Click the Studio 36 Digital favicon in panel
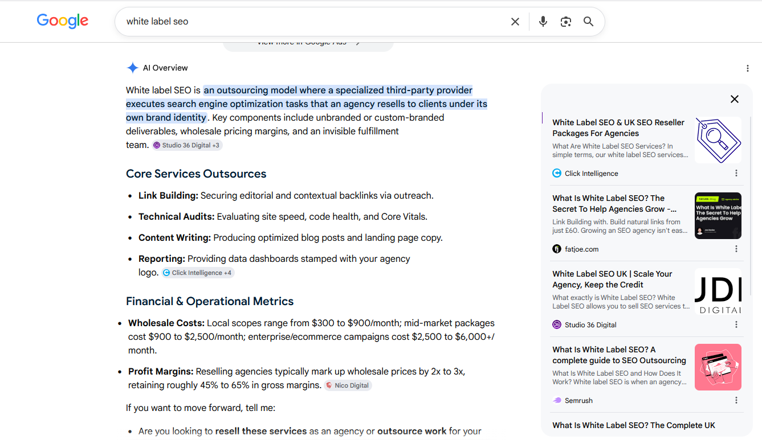The image size is (762, 440). click(x=557, y=324)
